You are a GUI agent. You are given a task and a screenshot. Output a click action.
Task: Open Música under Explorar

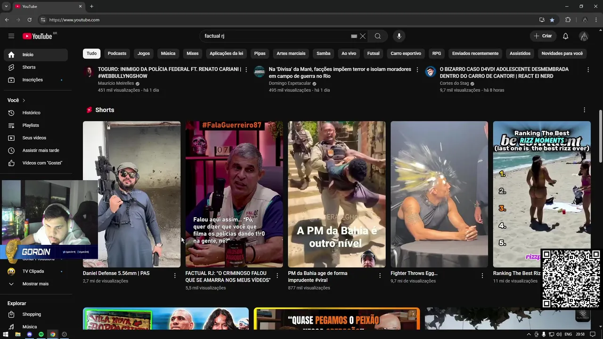[x=36, y=327]
